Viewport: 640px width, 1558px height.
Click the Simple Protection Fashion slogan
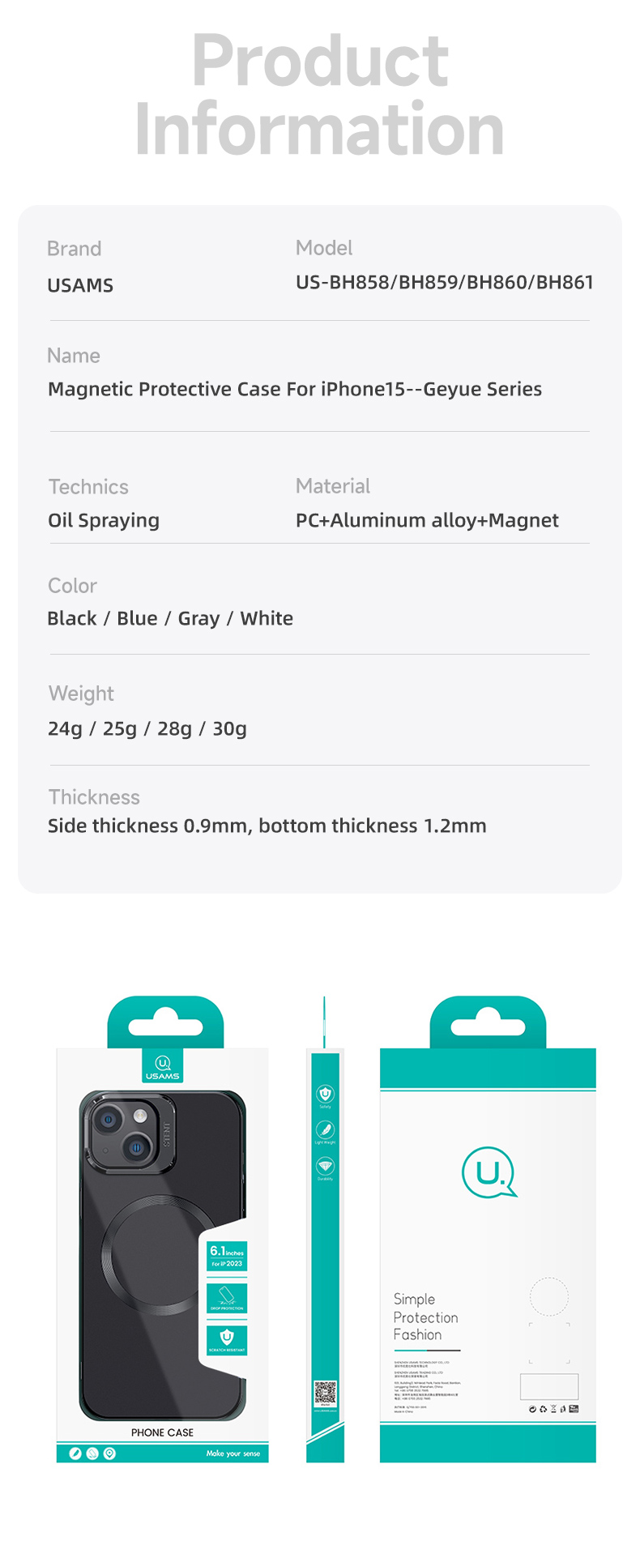tap(426, 1317)
